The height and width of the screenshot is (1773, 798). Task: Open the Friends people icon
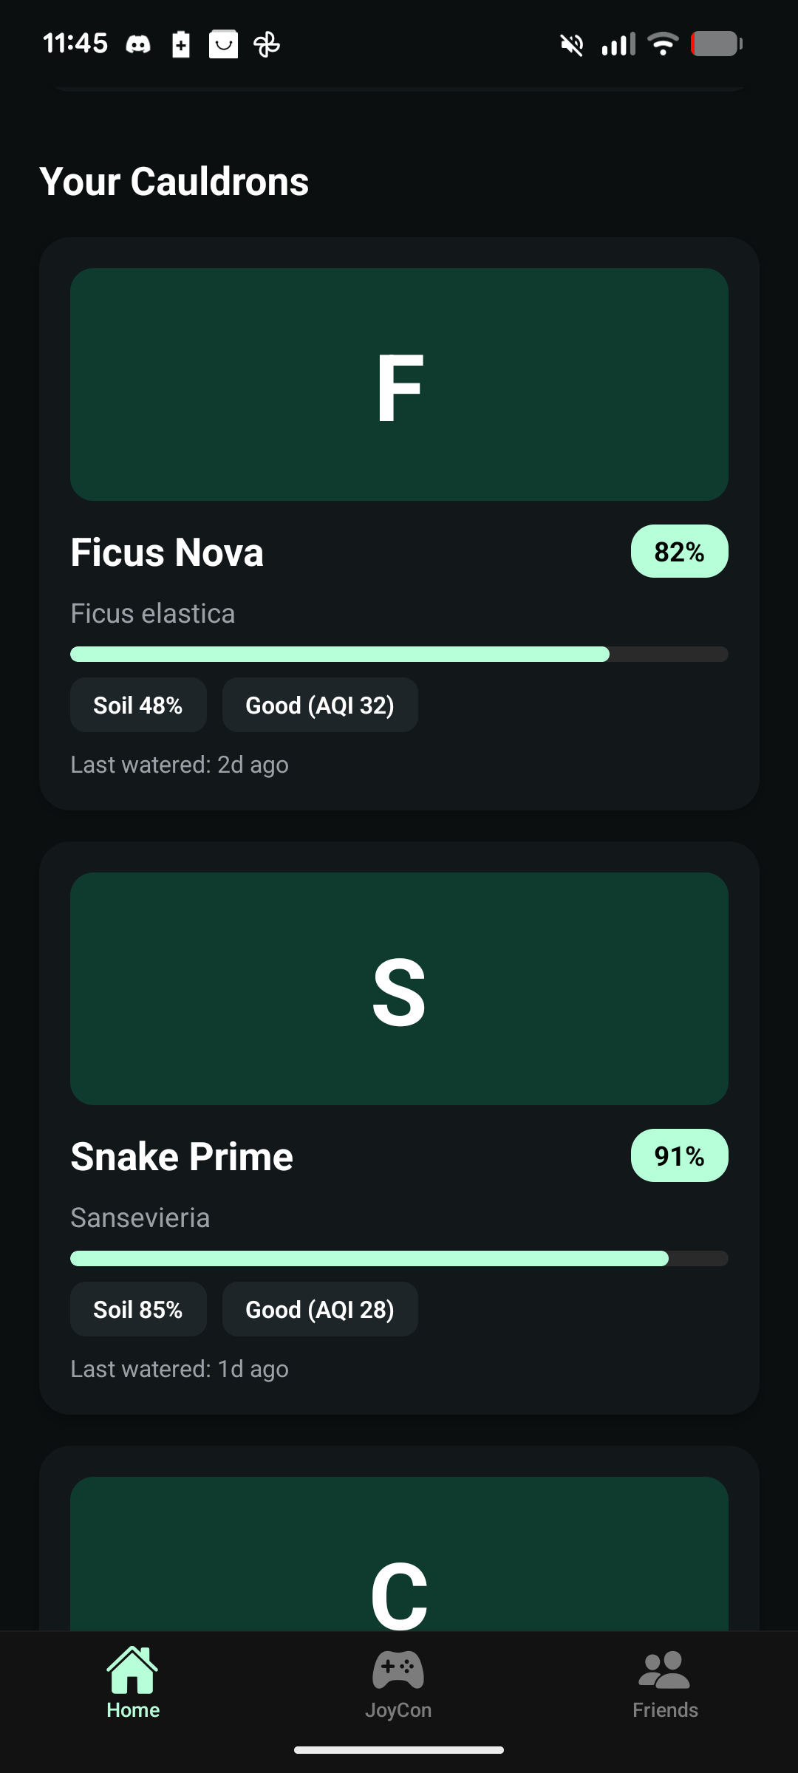click(664, 1670)
